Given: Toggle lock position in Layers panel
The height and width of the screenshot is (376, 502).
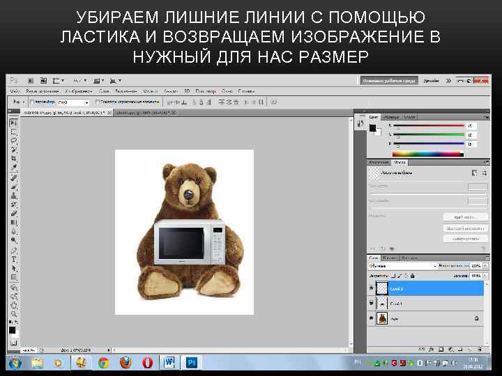Looking at the screenshot, I should (406, 275).
